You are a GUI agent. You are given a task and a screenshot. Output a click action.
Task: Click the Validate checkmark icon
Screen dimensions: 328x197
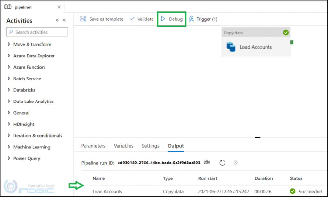pos(132,19)
